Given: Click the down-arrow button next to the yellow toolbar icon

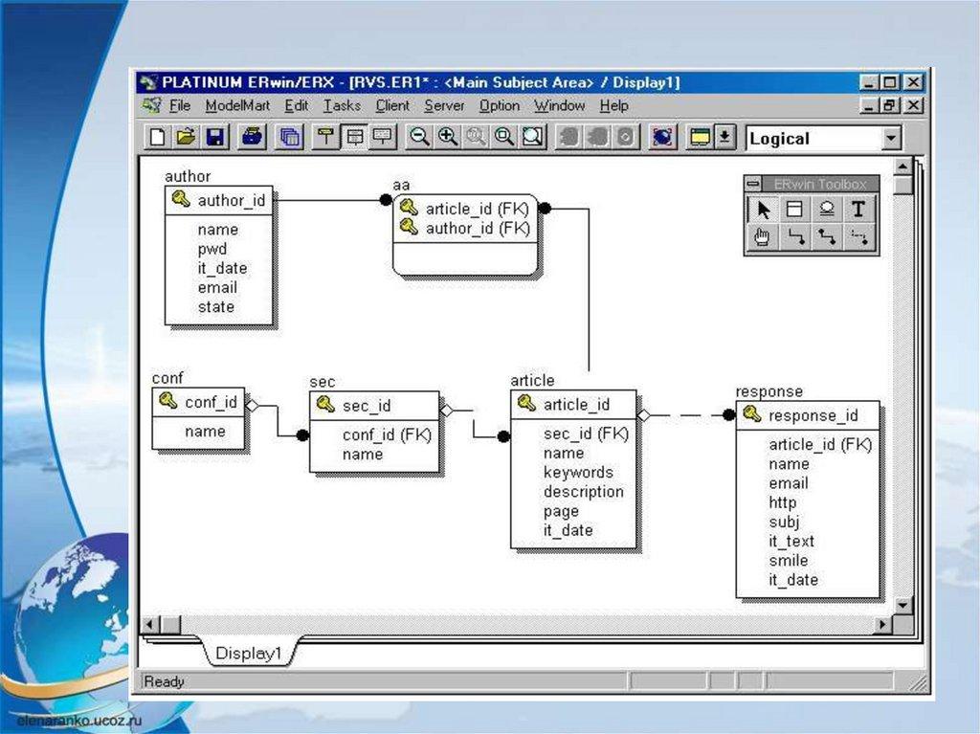Looking at the screenshot, I should (x=724, y=138).
